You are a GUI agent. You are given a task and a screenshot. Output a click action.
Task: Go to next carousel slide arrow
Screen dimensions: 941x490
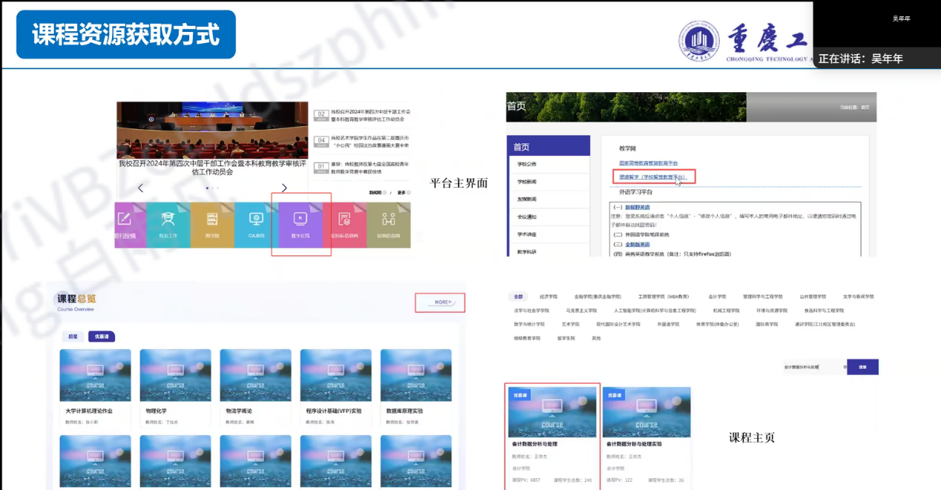point(284,188)
